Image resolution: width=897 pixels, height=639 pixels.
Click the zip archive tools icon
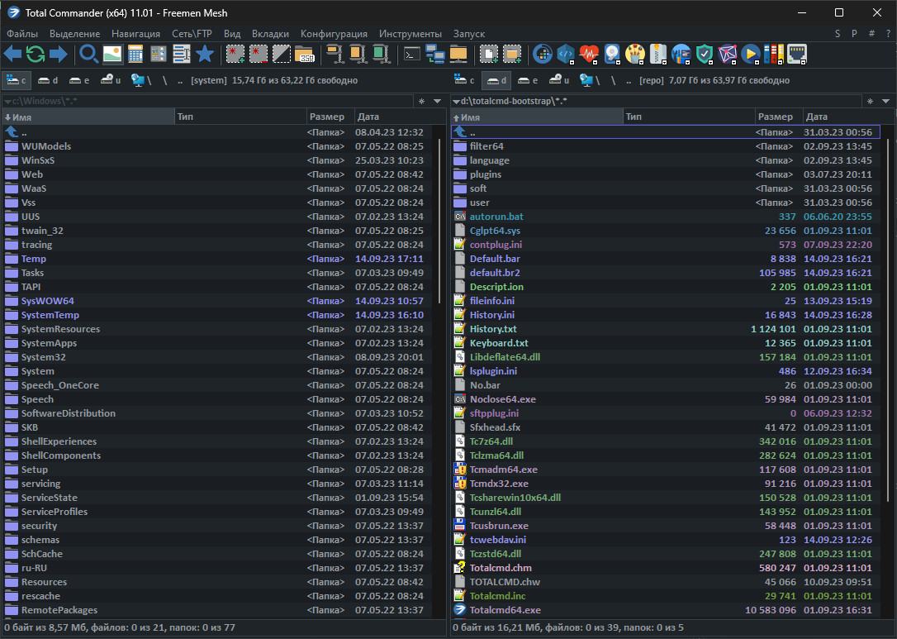[x=657, y=55]
